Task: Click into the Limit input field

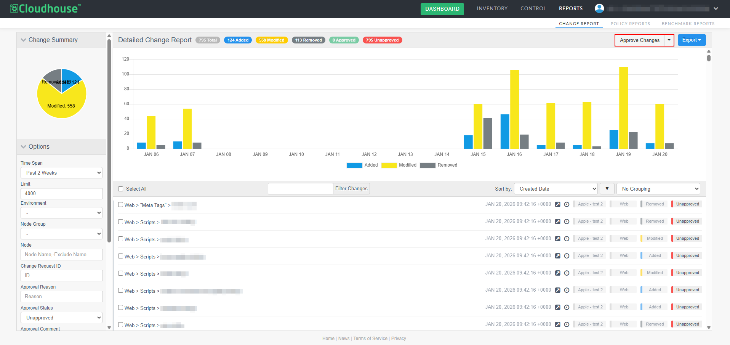Action: point(62,194)
